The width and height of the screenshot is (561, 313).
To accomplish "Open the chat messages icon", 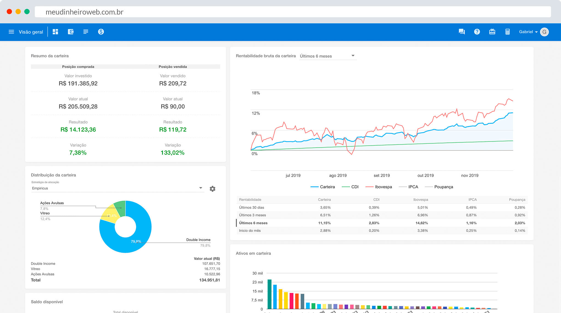I will (462, 32).
